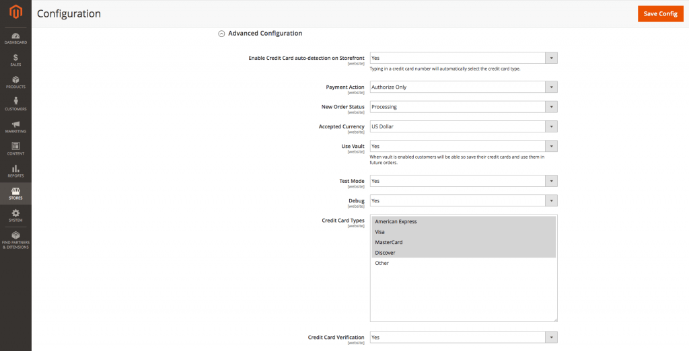Screen dimensions: 689x351
Task: Select the Stores sidebar item
Action: point(15,193)
